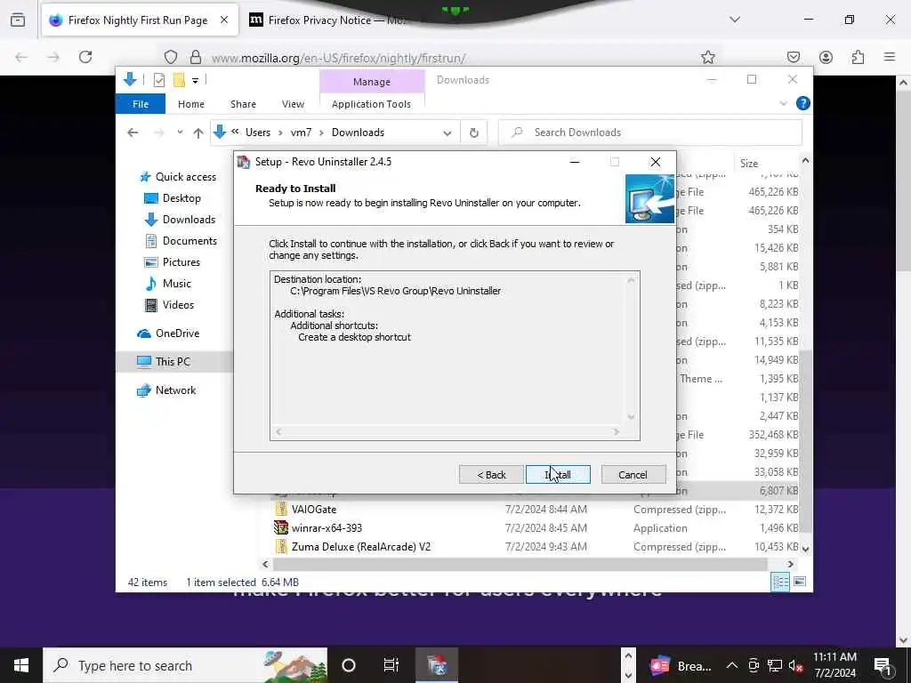
Task: Open the Firefox account icon
Action: [x=826, y=57]
